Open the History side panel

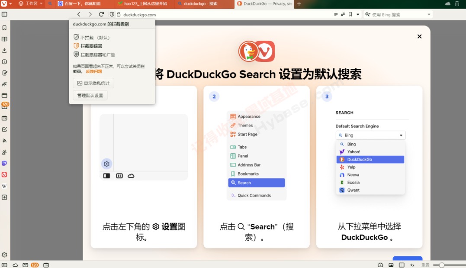point(4,61)
